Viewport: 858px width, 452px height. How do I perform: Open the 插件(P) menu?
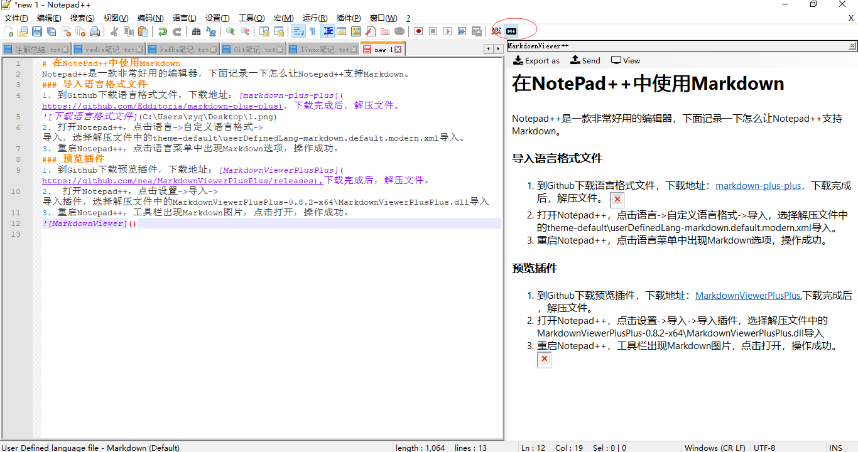[349, 18]
